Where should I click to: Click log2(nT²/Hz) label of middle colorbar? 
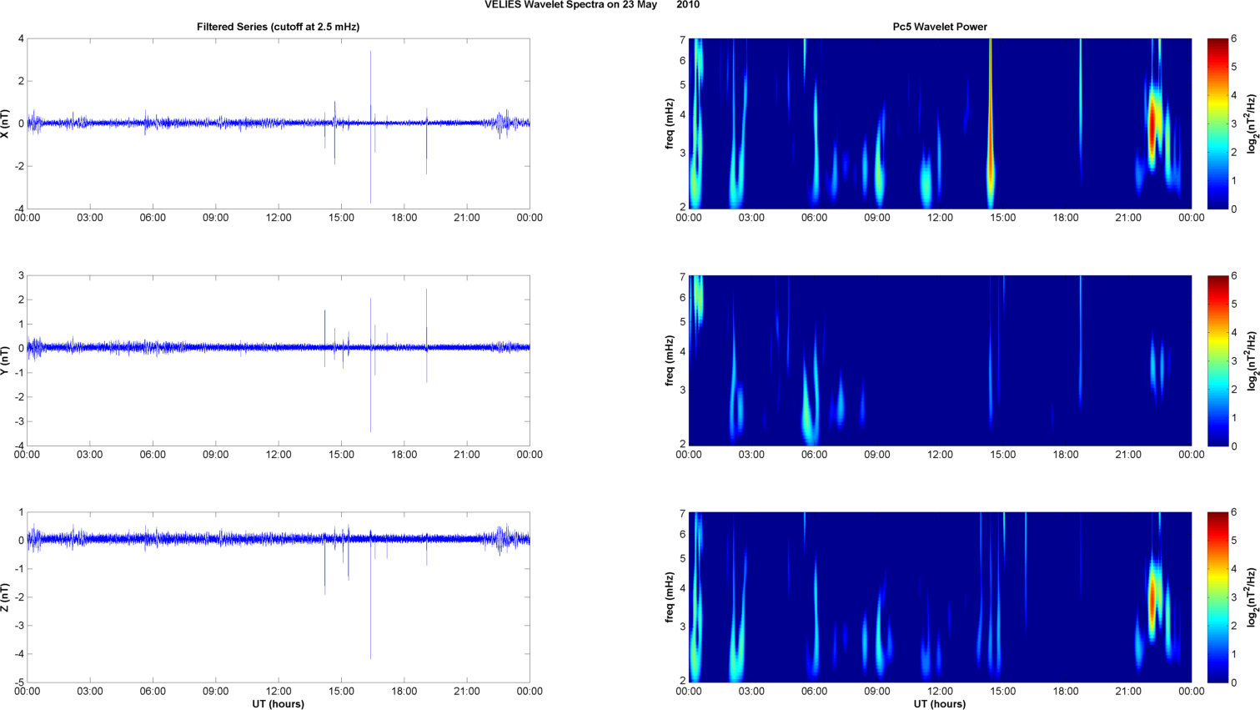point(1252,360)
